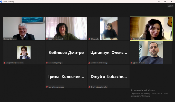Viewport: 175px width, 102px height.
Task: Click small Циганчук Олександр name label
Action: [x=99, y=63]
